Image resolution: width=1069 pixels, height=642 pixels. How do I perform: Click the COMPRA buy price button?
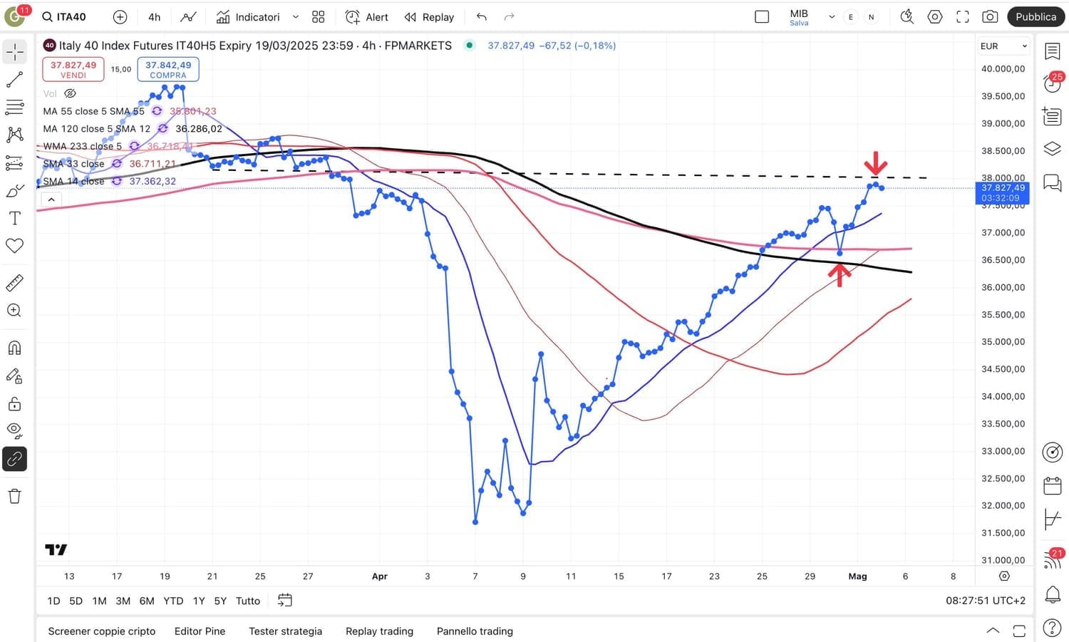[168, 69]
